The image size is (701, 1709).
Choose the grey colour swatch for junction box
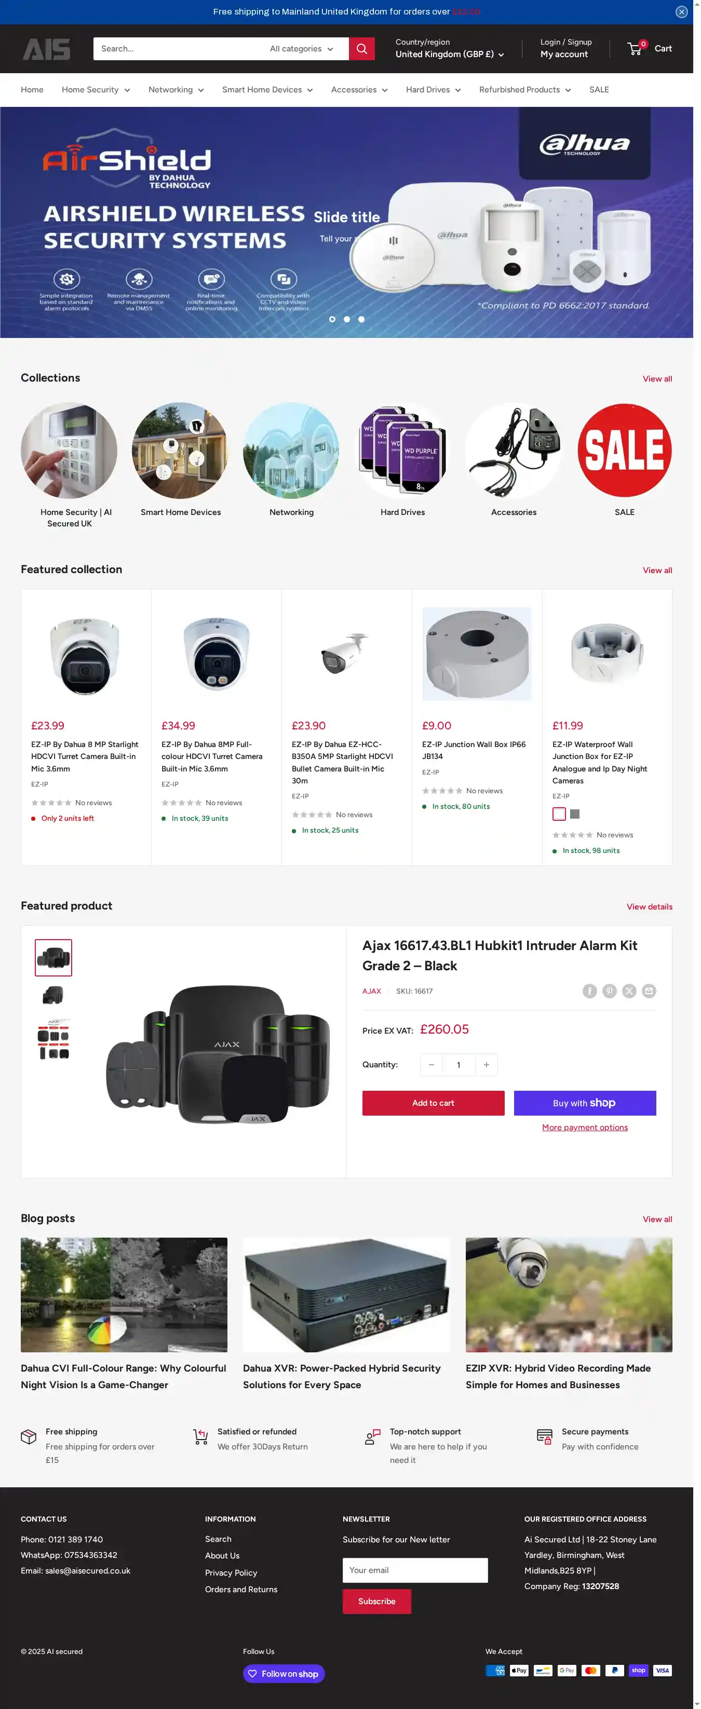coord(575,814)
